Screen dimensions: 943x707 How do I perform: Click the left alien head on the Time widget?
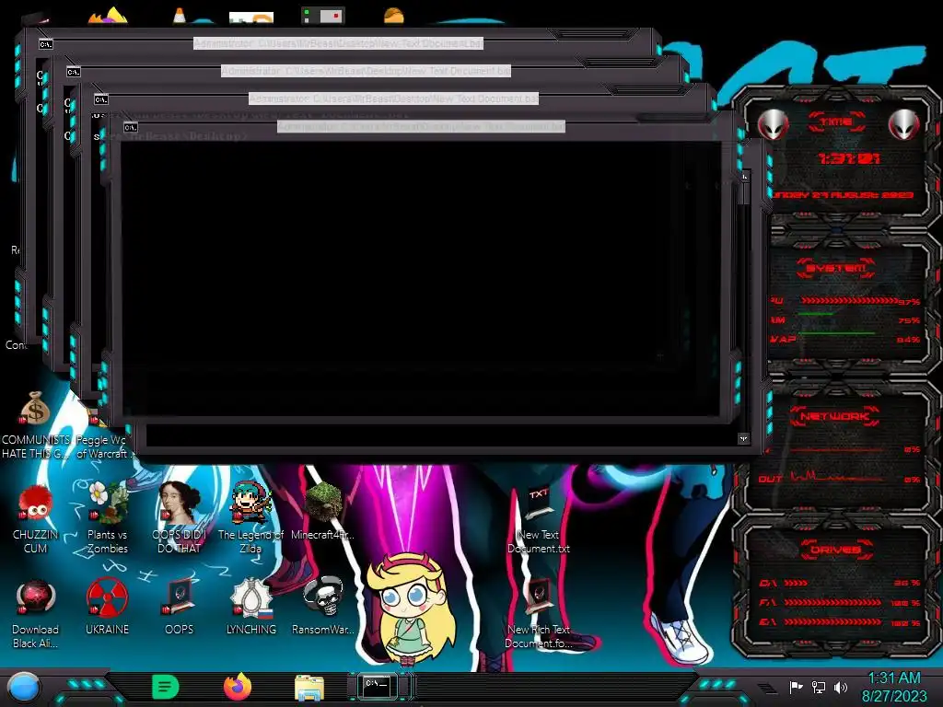pyautogui.click(x=773, y=124)
